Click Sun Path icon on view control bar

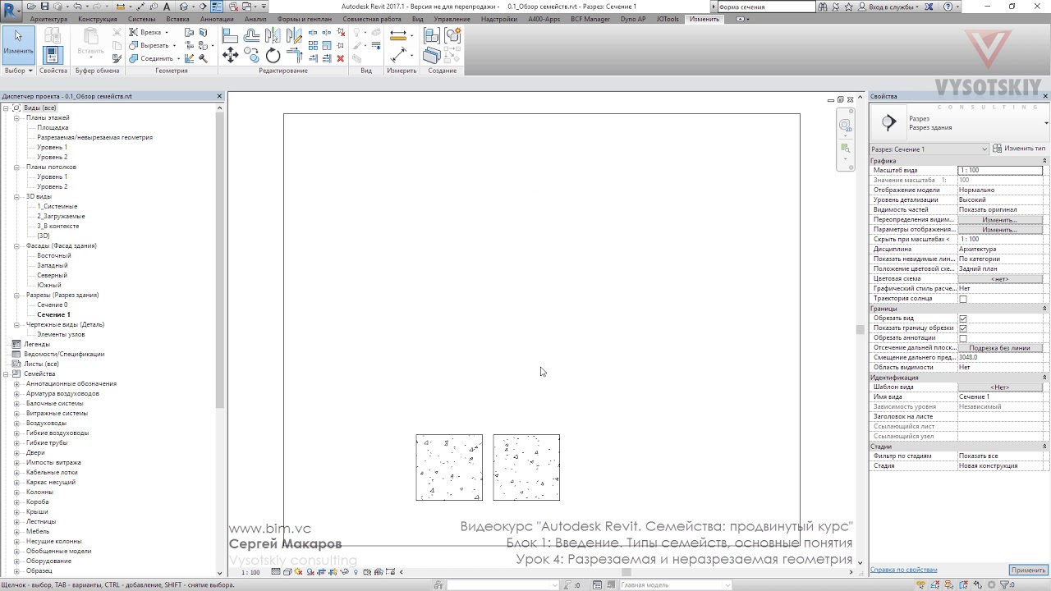(x=297, y=571)
